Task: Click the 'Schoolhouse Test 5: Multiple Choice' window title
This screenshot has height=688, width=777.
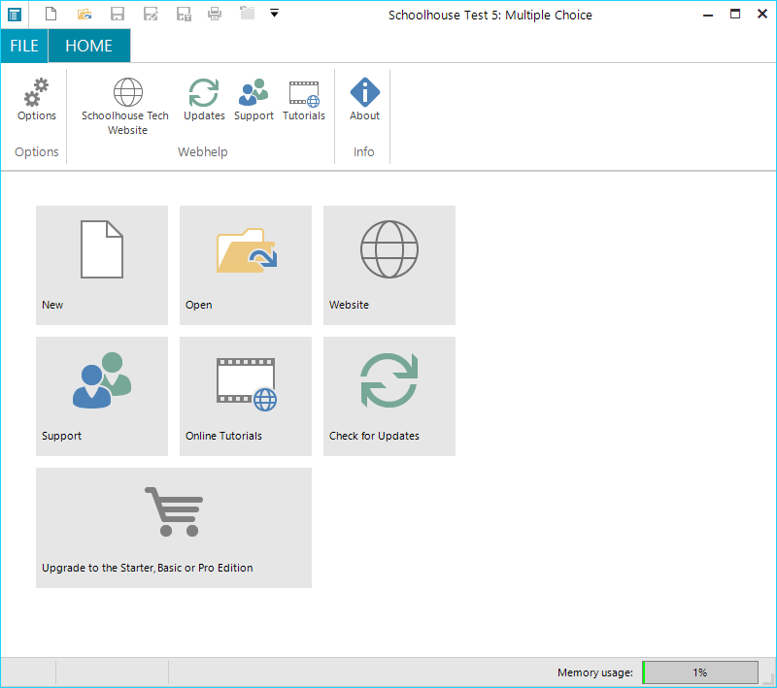Action: pyautogui.click(x=490, y=16)
